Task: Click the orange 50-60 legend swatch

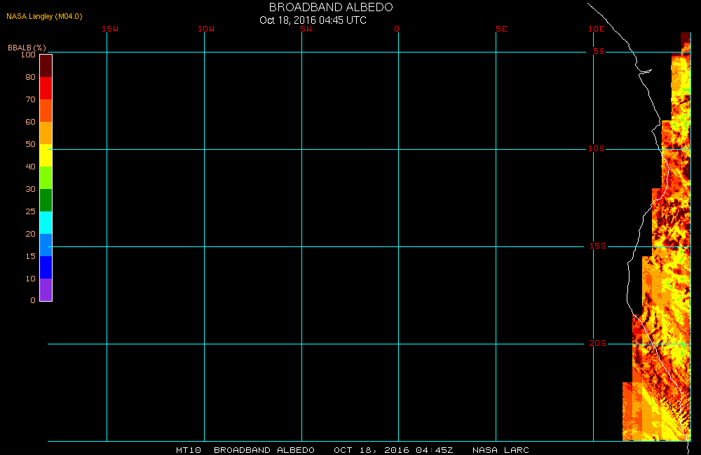Action: 46,133
